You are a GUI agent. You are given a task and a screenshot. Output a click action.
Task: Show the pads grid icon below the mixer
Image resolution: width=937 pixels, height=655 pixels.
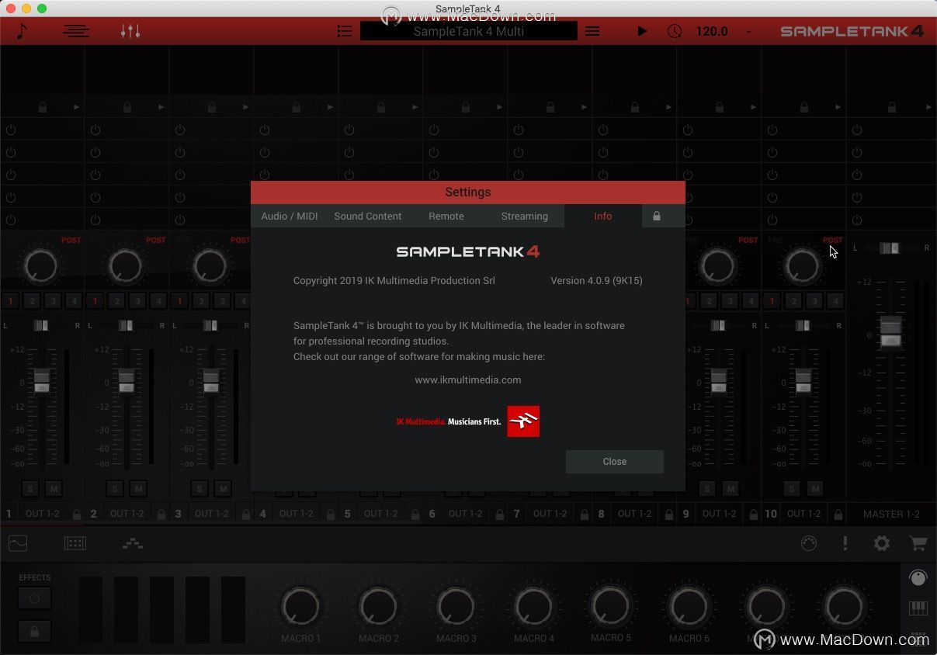(x=75, y=543)
